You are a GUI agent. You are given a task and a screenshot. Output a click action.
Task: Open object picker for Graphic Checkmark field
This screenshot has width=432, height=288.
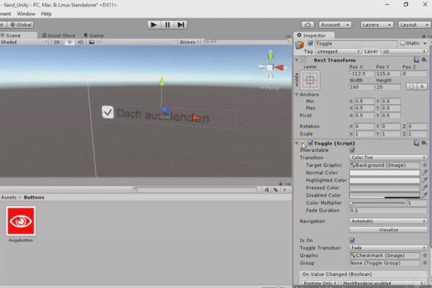click(425, 256)
